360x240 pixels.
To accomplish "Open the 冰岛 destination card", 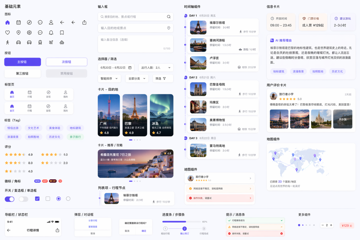I will tap(162, 115).
